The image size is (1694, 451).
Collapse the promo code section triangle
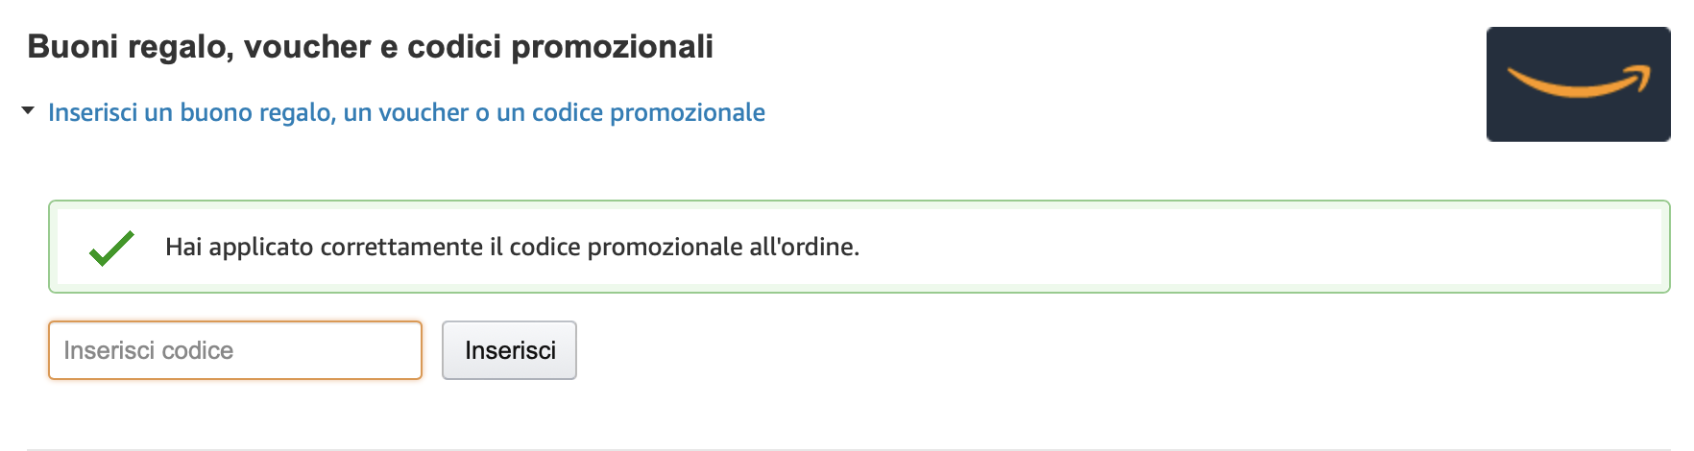point(28,111)
